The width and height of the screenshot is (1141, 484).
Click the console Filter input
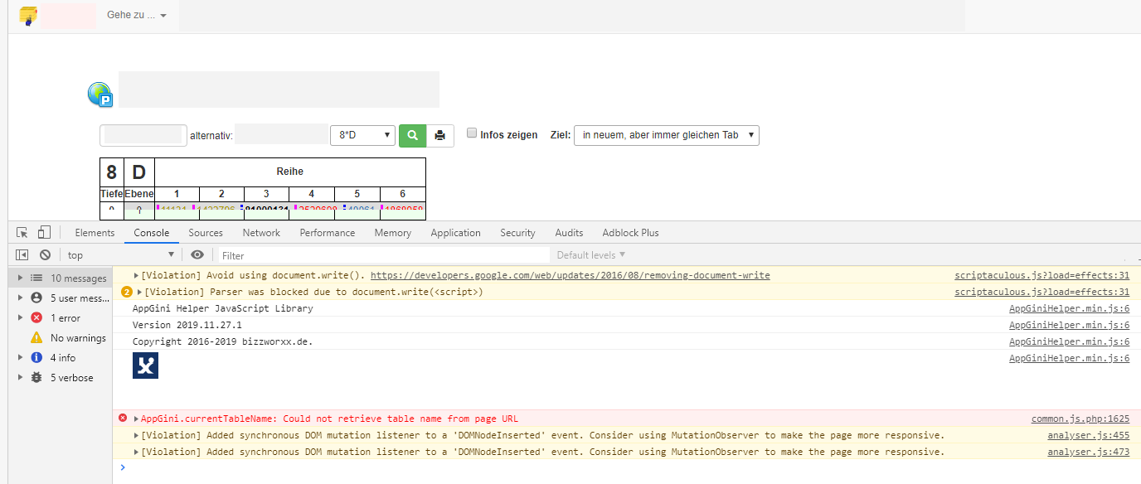[384, 255]
